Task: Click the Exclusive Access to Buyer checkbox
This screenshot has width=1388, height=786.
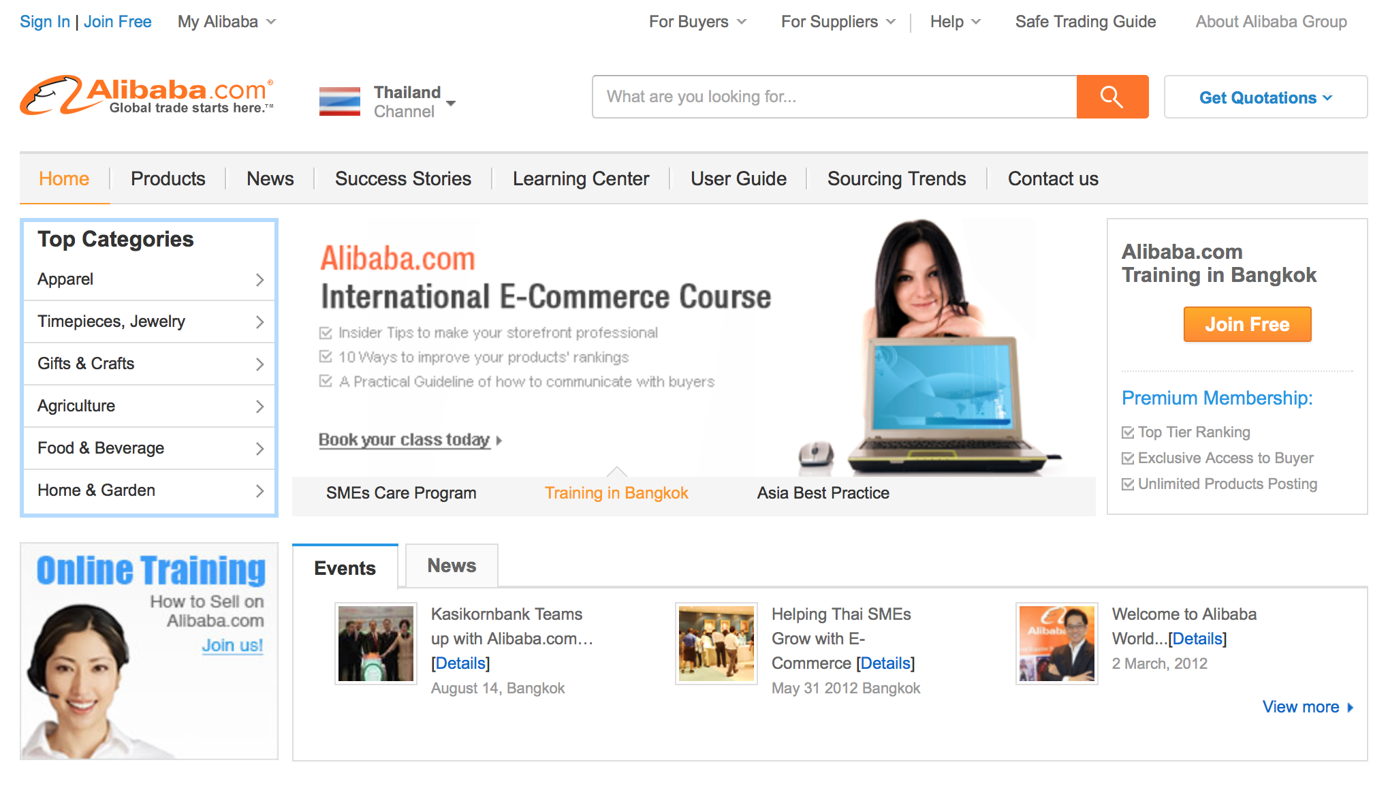Action: tap(1128, 458)
